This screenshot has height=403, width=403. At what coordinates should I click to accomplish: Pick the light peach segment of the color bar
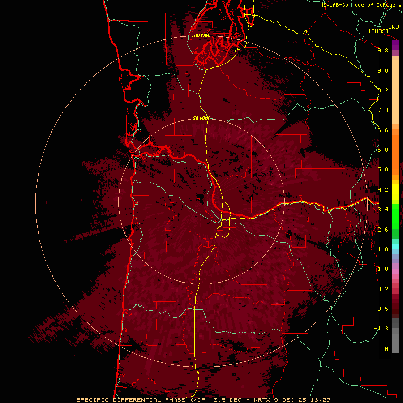395,92
